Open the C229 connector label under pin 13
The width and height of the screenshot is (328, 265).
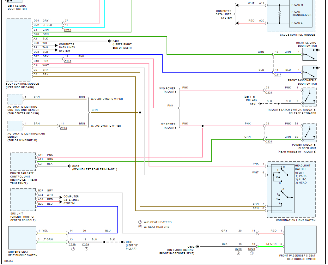tap(72, 244)
